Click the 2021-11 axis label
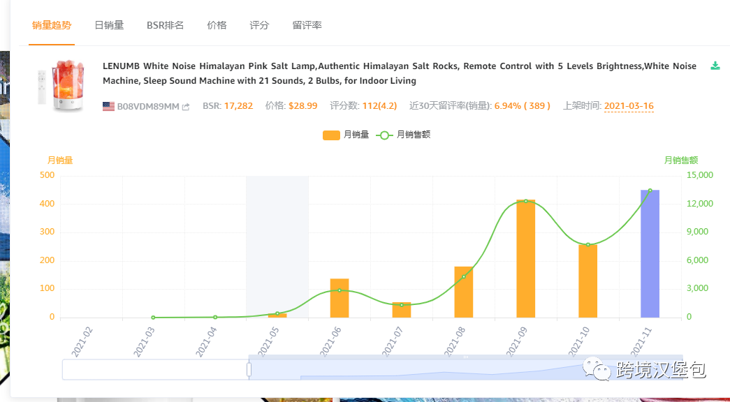This screenshot has width=730, height=402. point(641,341)
